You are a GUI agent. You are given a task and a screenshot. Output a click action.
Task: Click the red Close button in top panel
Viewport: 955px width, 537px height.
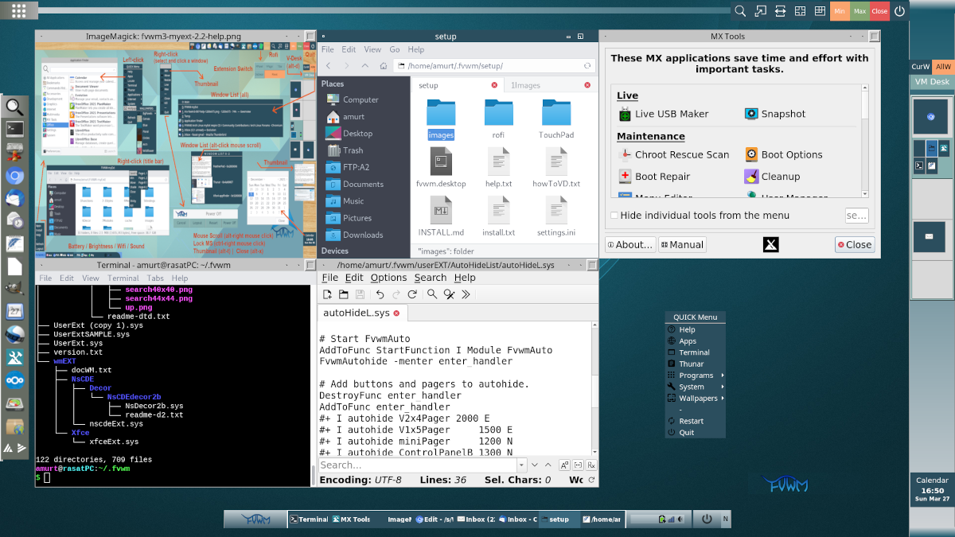pos(879,11)
